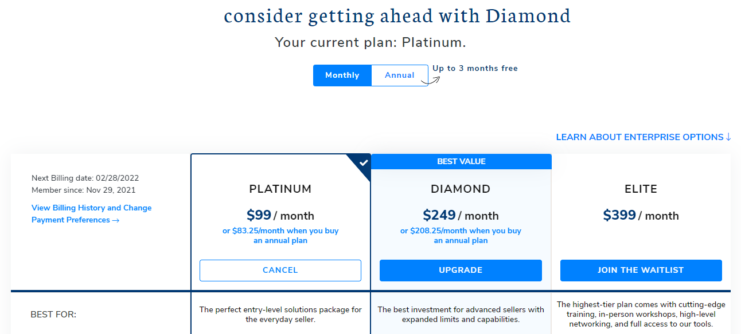Click the $399 / month Elite price
This screenshot has width=741, height=334.
point(641,216)
